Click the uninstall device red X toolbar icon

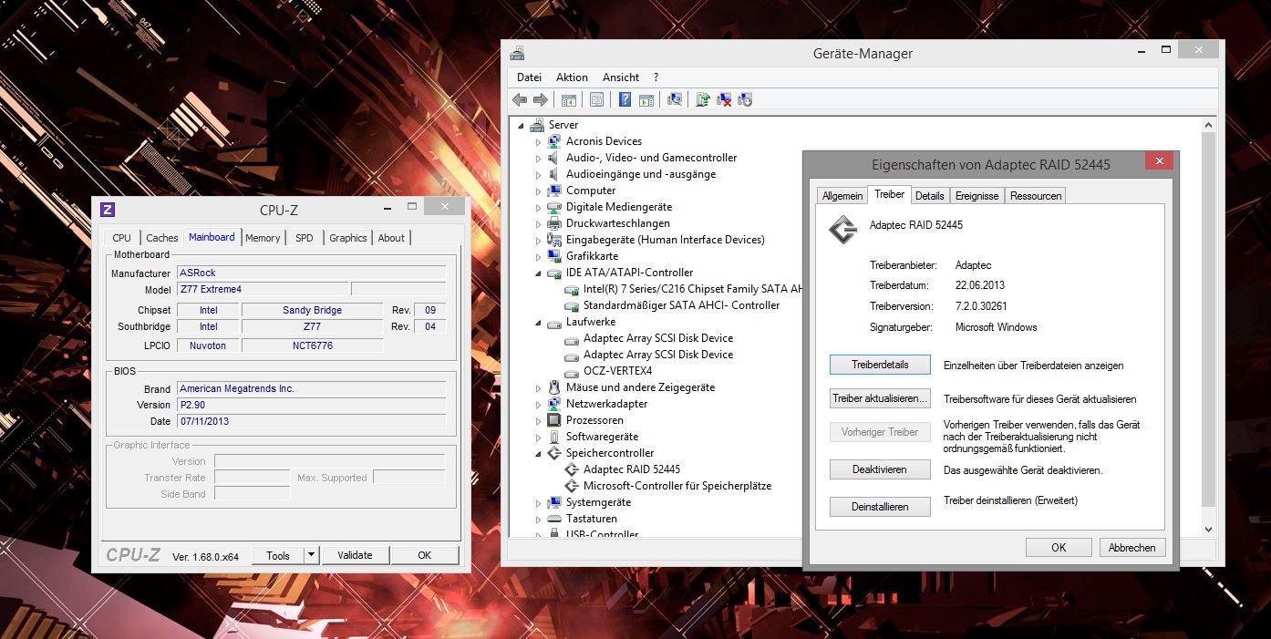[x=724, y=100]
